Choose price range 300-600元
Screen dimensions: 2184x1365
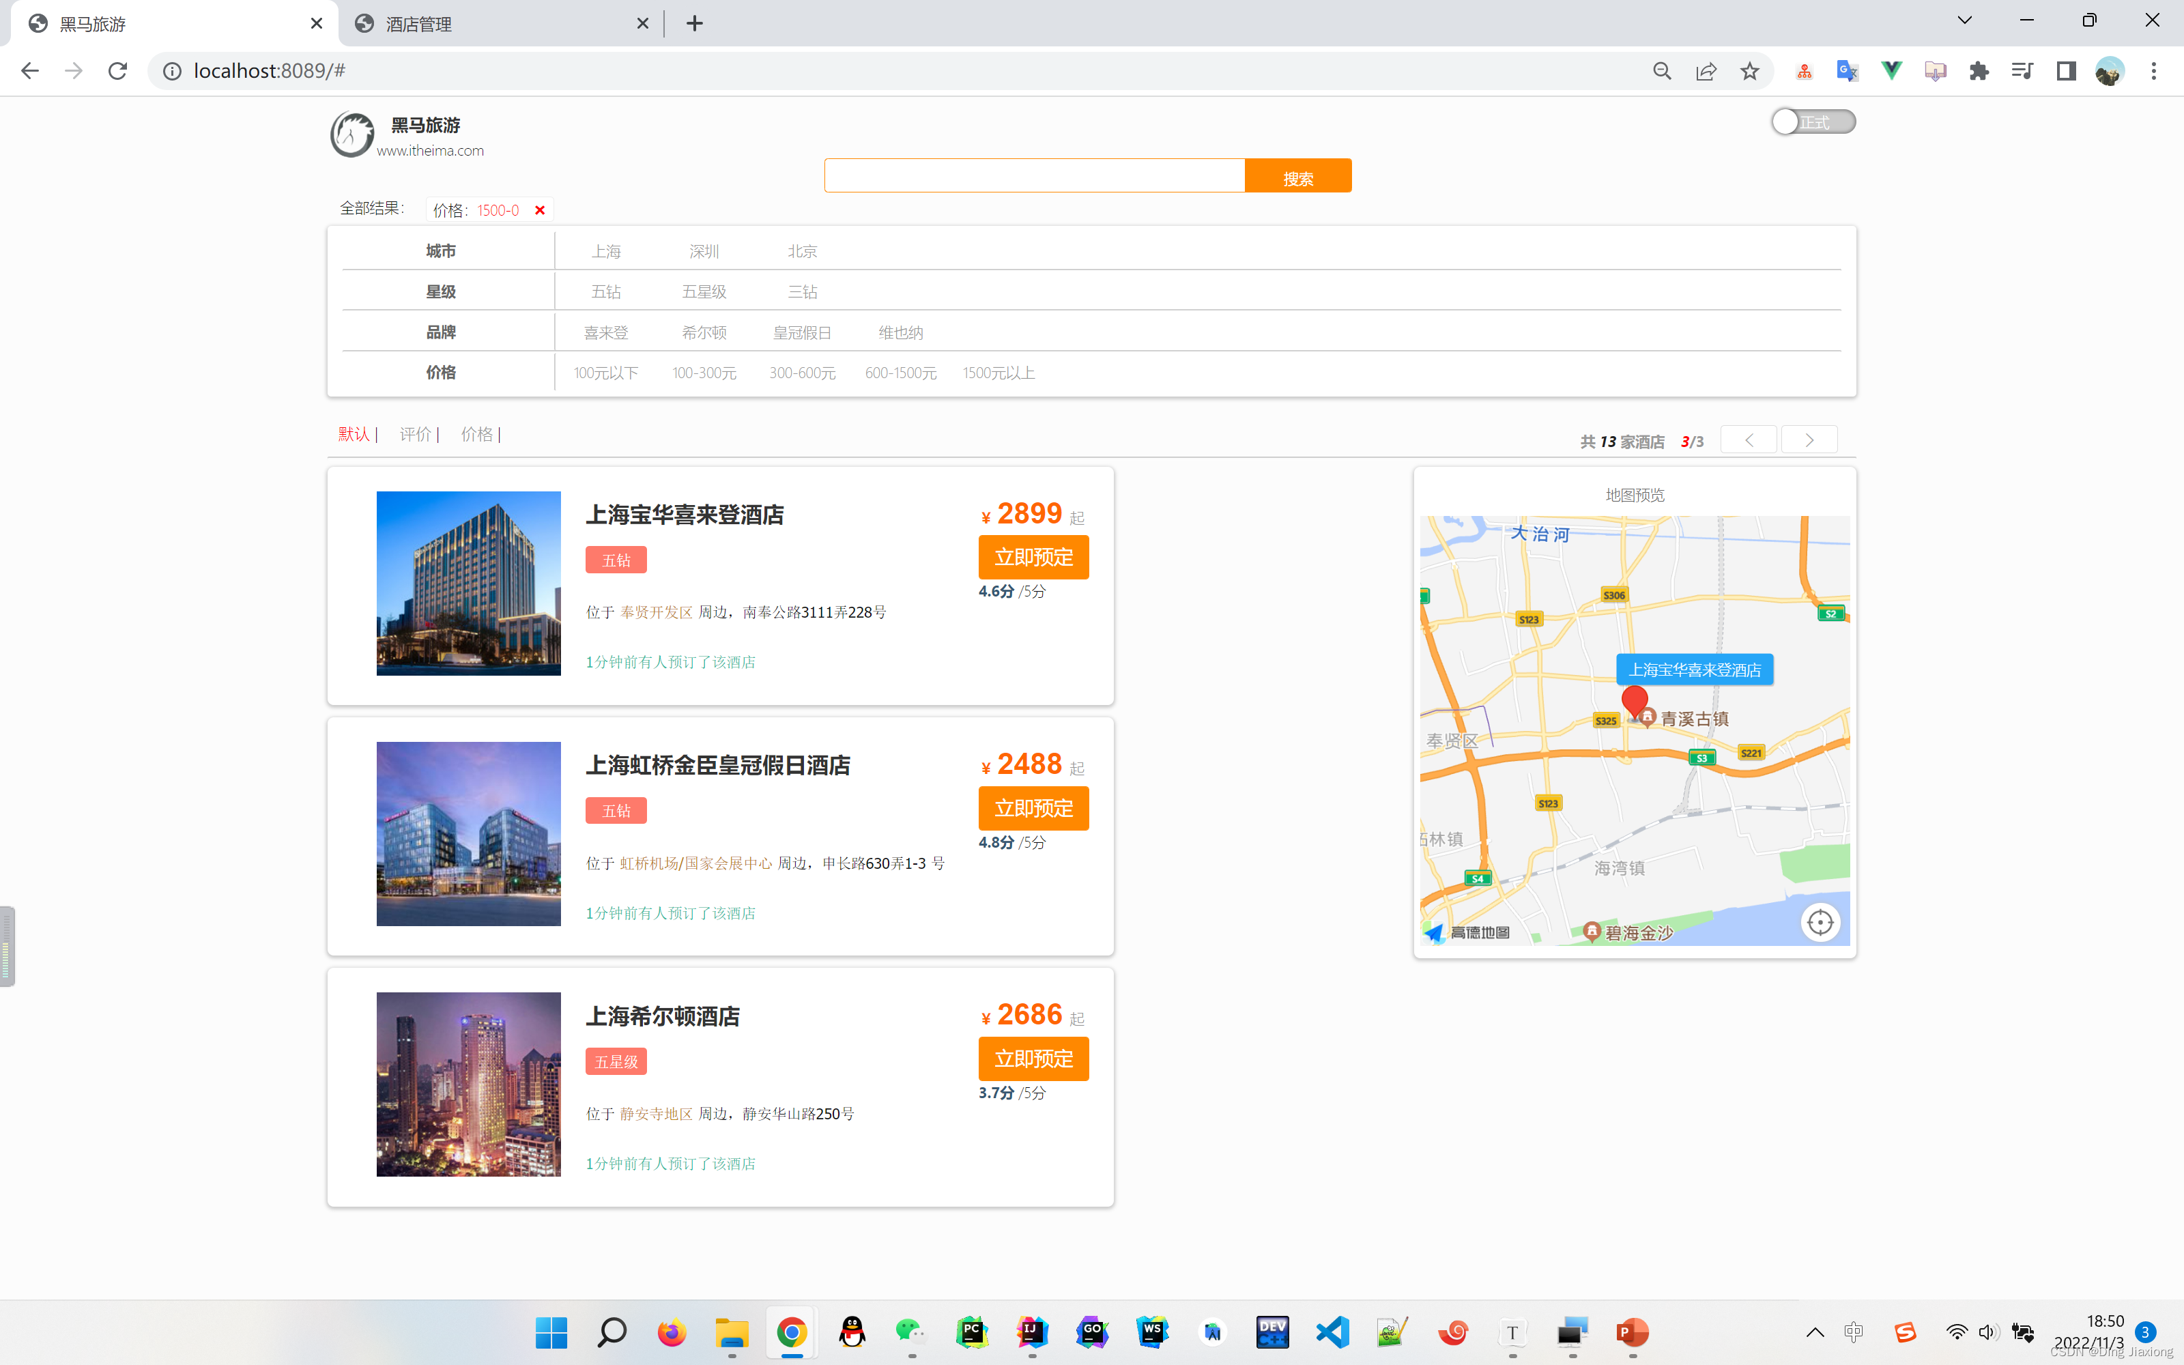pyautogui.click(x=803, y=374)
